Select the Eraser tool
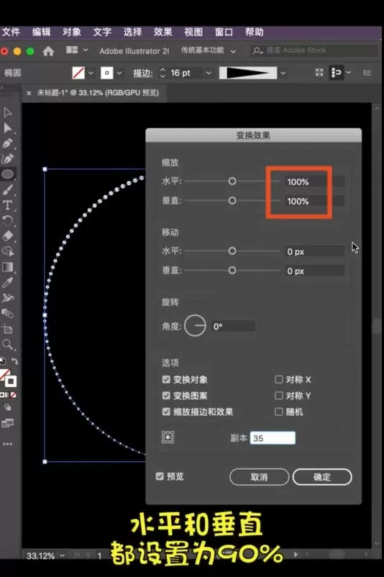 coord(8,236)
